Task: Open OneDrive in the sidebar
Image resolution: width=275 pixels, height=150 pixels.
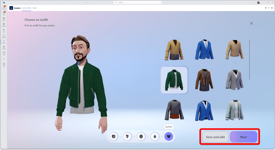Action: pyautogui.click(x=4, y=36)
